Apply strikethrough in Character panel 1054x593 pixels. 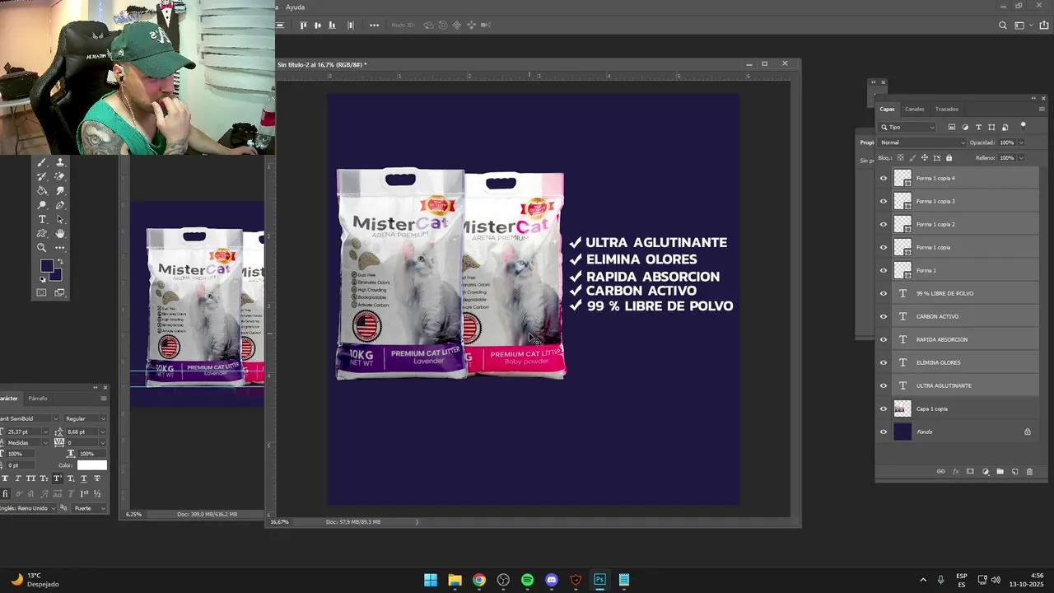point(97,479)
